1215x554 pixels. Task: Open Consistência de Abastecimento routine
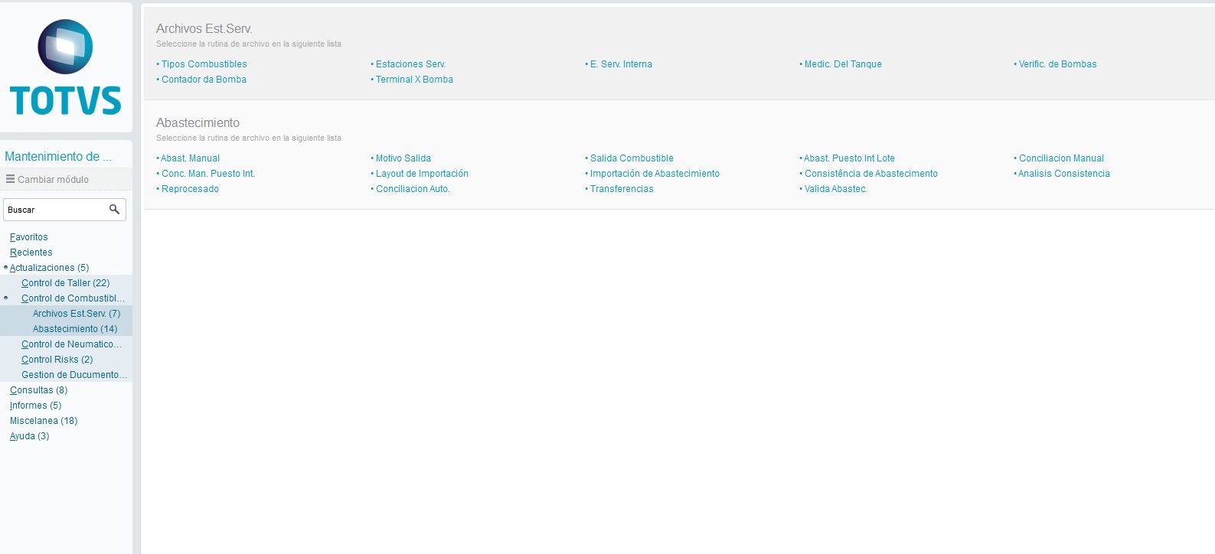tap(870, 174)
